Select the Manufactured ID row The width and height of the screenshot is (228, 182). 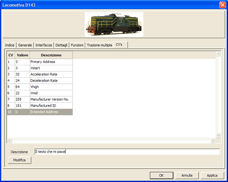[43, 106]
